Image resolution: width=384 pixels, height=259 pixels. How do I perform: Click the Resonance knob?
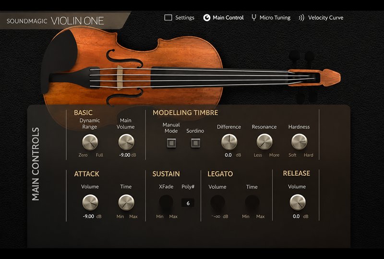click(x=264, y=142)
